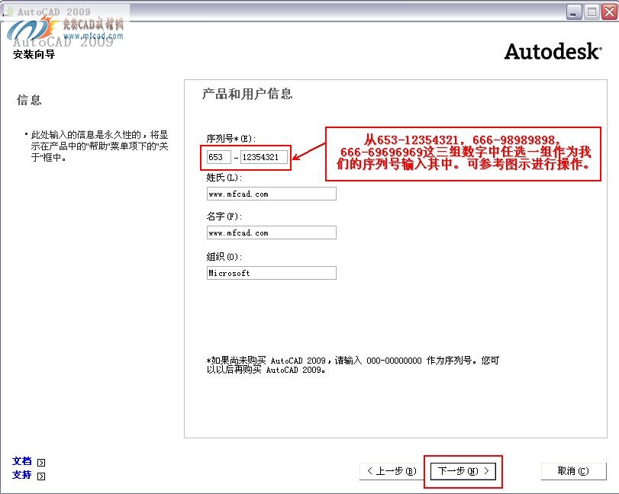Screen dimensions: 619x494
Task: Cancel installation with 取消 button
Action: click(573, 470)
